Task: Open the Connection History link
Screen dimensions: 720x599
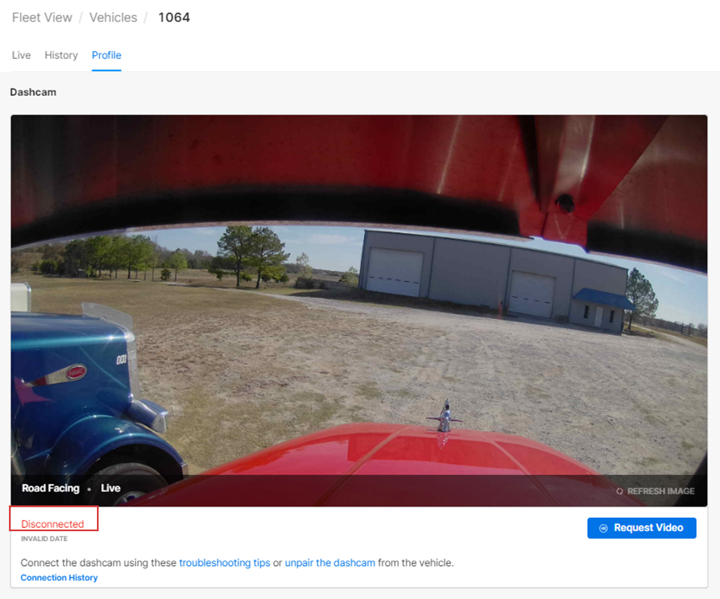Action: pyautogui.click(x=59, y=578)
